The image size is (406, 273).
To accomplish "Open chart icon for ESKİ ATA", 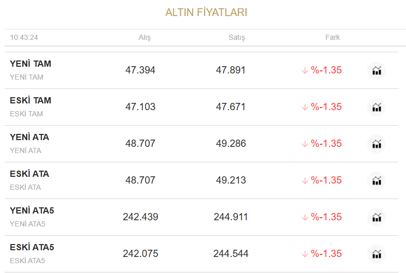I will (x=377, y=180).
